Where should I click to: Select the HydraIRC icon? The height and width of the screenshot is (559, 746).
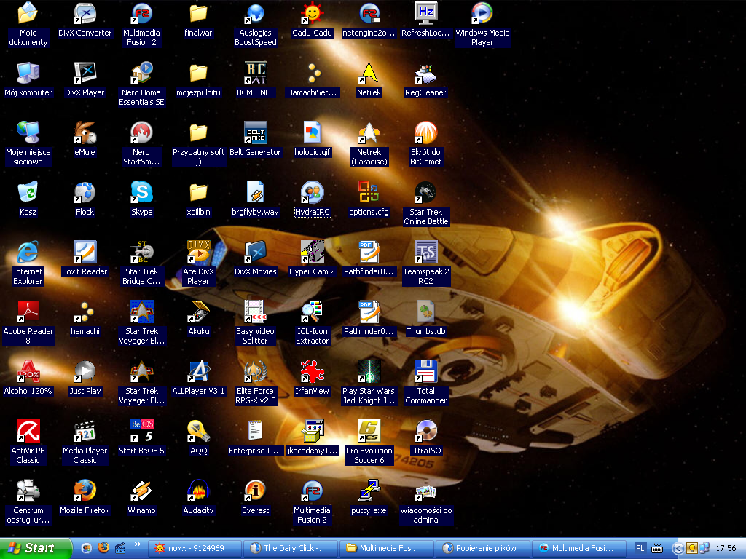(x=312, y=192)
